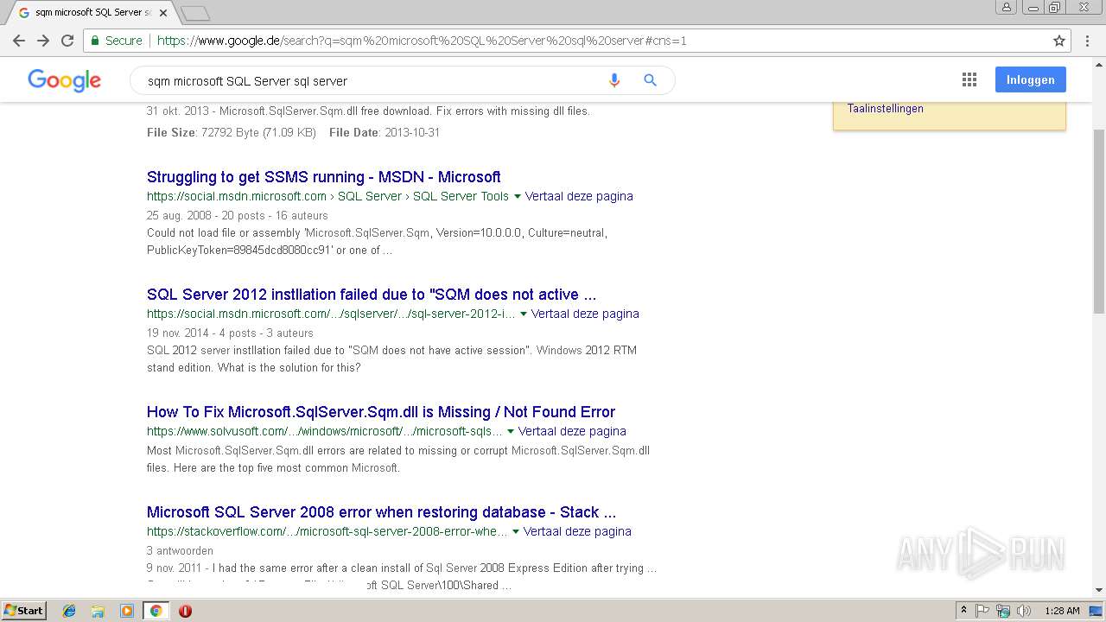Open 'Microsoft SQL Server 2008 error' Stack result
Viewport: 1106px width, 622px height.
tap(381, 512)
